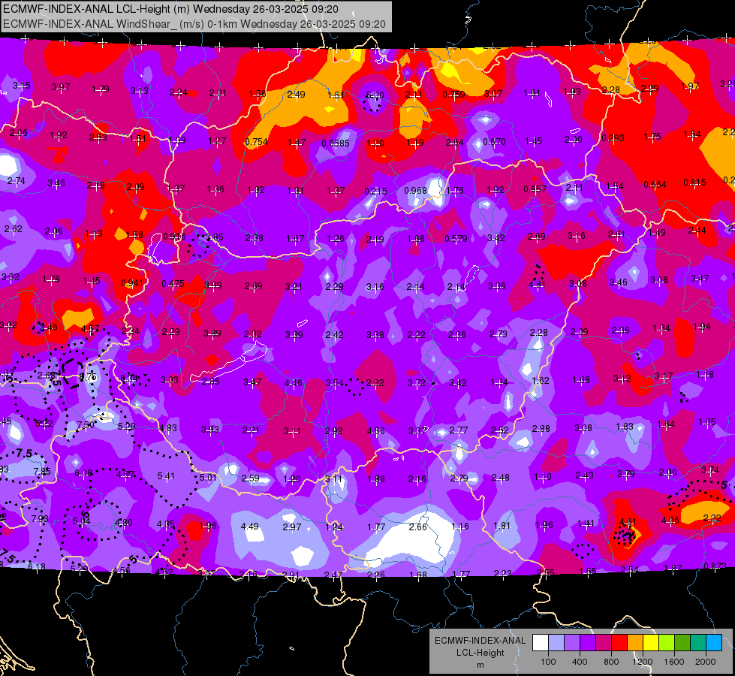Image resolution: width=735 pixels, height=676 pixels.
Task: Click the wind shear value '4.06'
Action: (670, 520)
